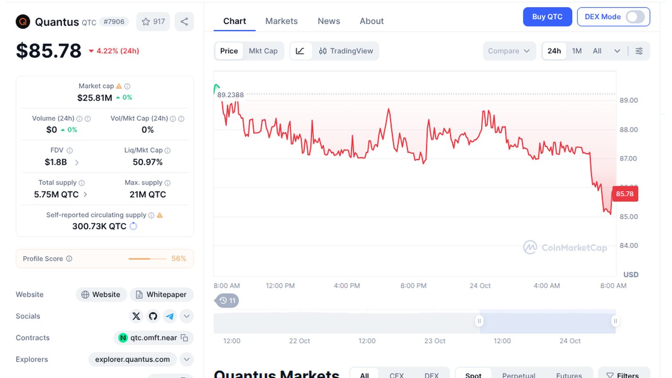Click the Profile Score info icon
This screenshot has width=672, height=378.
[69, 258]
